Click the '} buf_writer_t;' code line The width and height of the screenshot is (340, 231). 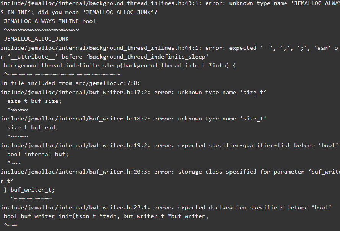click(29, 190)
